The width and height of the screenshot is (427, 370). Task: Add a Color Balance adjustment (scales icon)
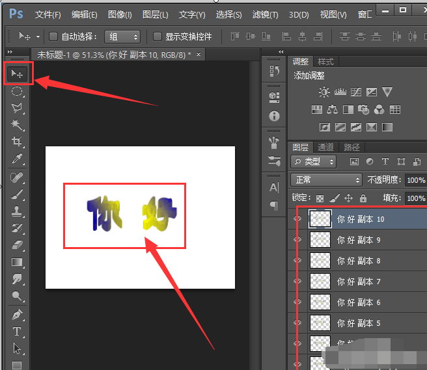coord(333,110)
